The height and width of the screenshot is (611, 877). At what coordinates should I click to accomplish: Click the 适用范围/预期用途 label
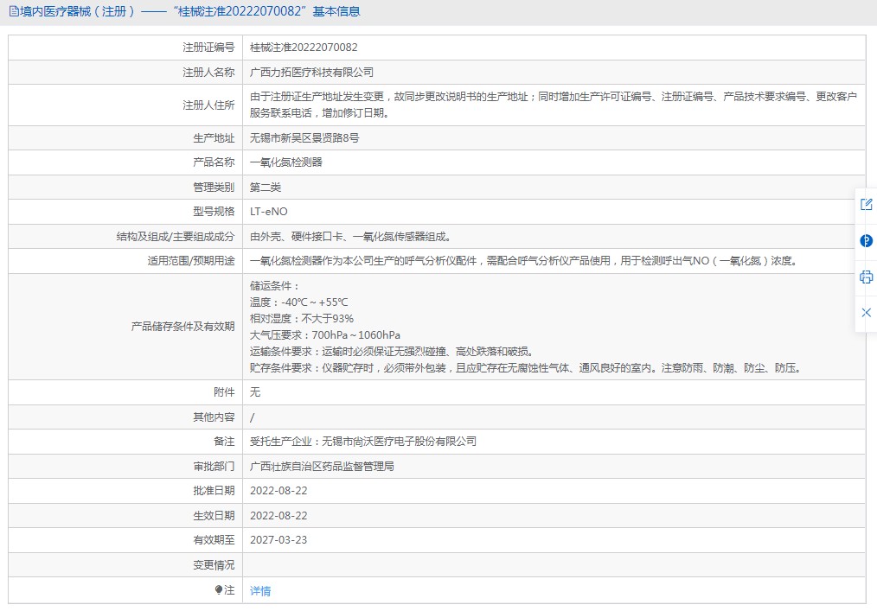pos(191,260)
